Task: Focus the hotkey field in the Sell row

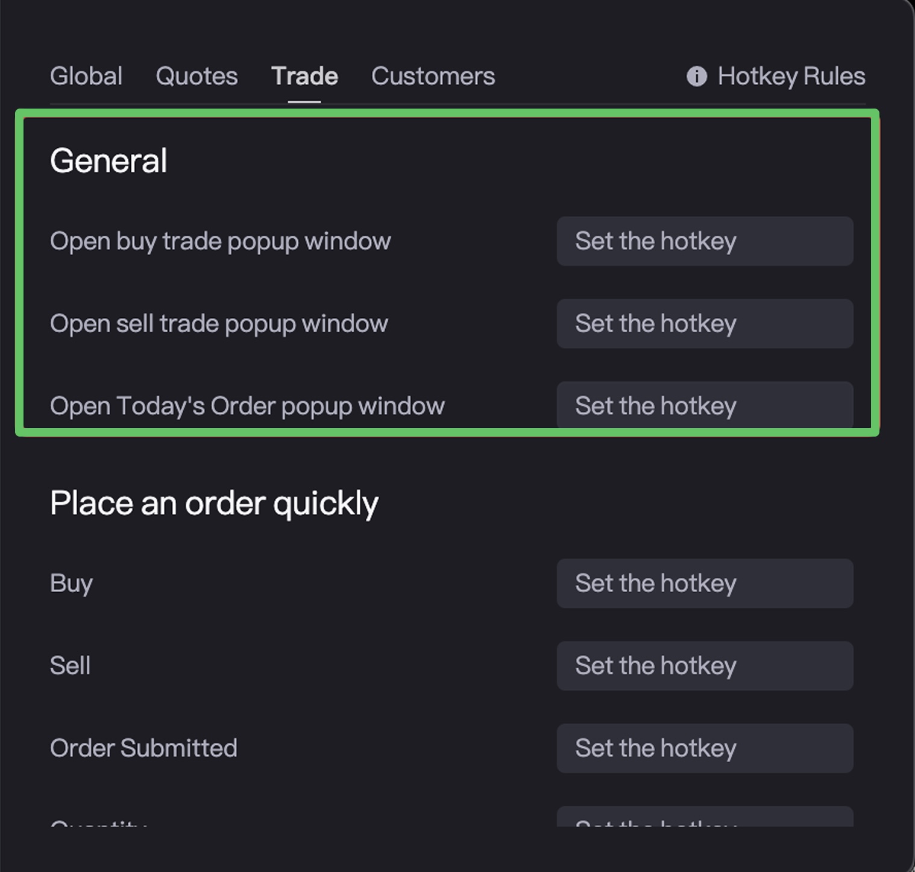Action: pyautogui.click(x=704, y=666)
